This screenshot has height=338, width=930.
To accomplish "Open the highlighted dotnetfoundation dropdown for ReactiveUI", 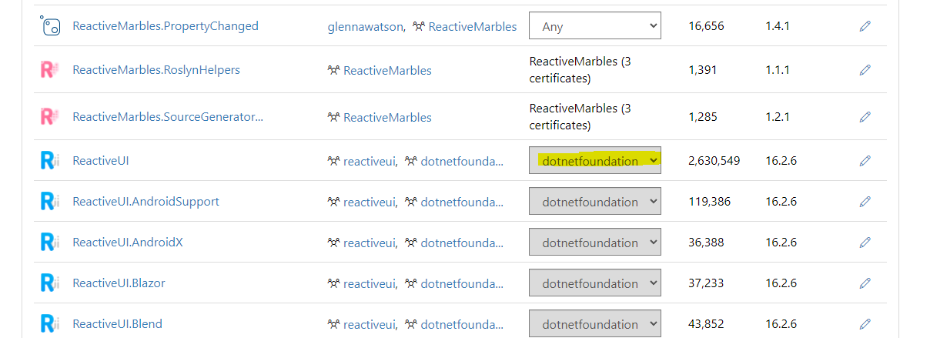I will (x=594, y=161).
